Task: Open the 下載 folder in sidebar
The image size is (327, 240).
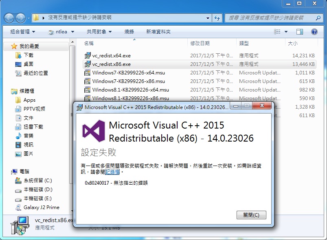Action: pyautogui.click(x=29, y=55)
